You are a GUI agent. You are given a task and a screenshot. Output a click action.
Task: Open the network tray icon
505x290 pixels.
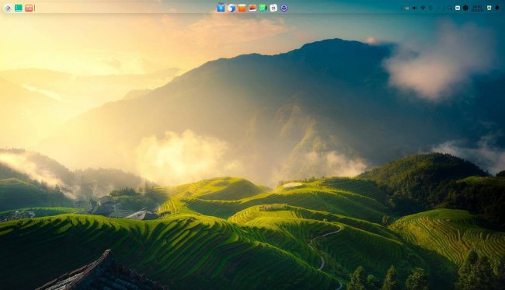[423, 8]
